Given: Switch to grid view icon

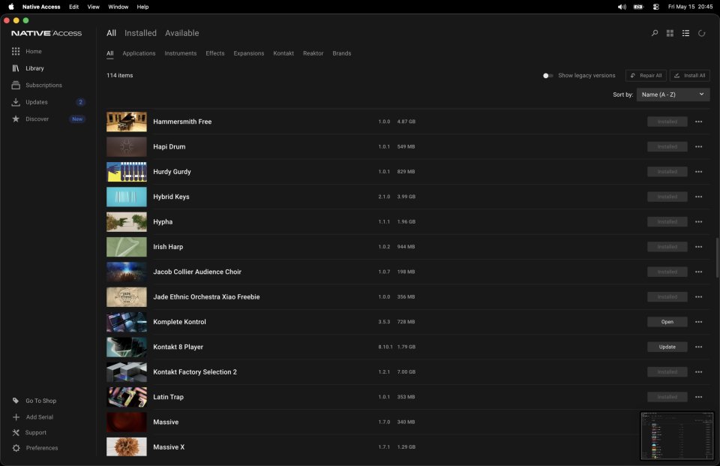Looking at the screenshot, I should [x=670, y=33].
